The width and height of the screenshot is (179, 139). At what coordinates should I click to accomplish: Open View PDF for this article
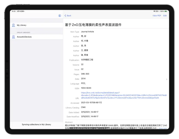pos(157,16)
